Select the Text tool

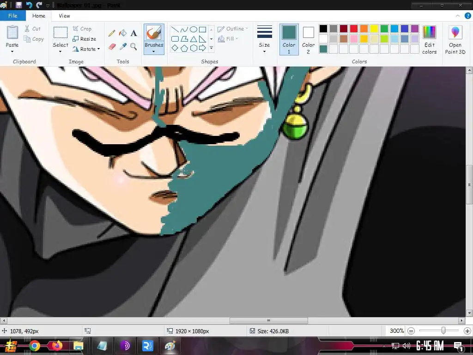pos(133,33)
